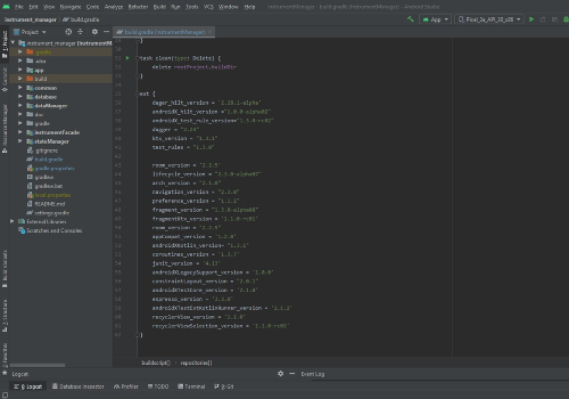Select settings.gradle file in project tree
This screenshot has width=569, height=399.
click(52, 213)
